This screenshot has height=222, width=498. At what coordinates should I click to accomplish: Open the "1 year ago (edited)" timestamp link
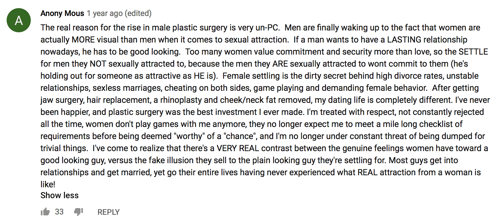(119, 13)
